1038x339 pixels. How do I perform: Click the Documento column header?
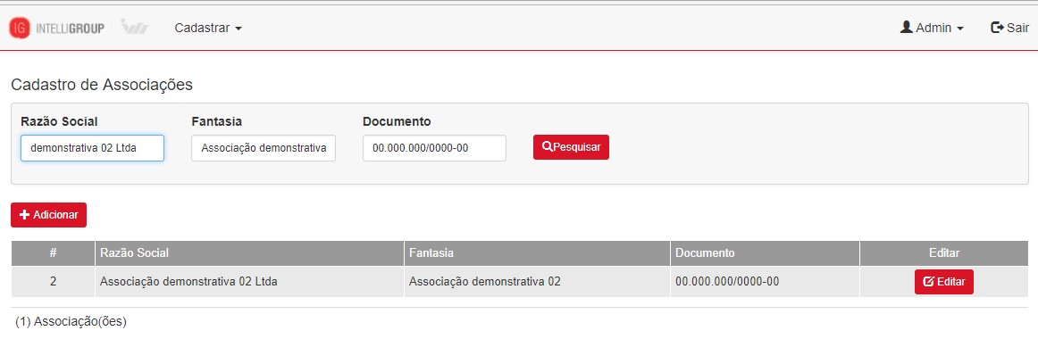766,253
